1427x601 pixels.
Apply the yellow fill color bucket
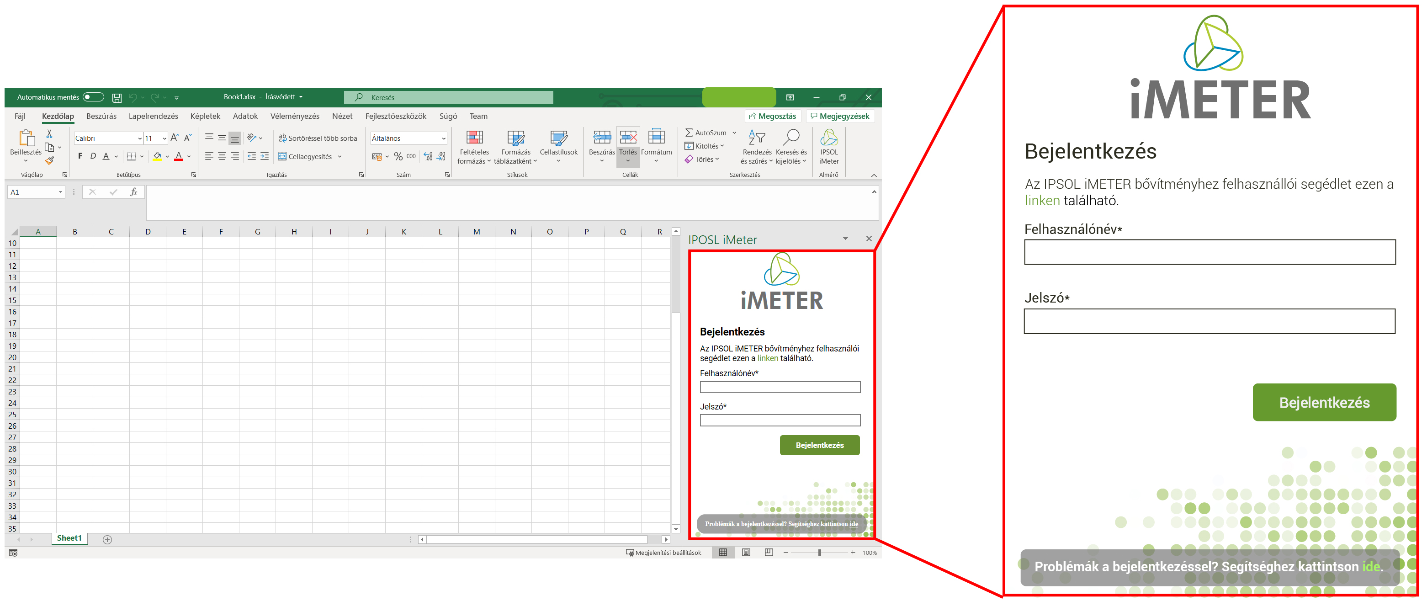pos(157,156)
